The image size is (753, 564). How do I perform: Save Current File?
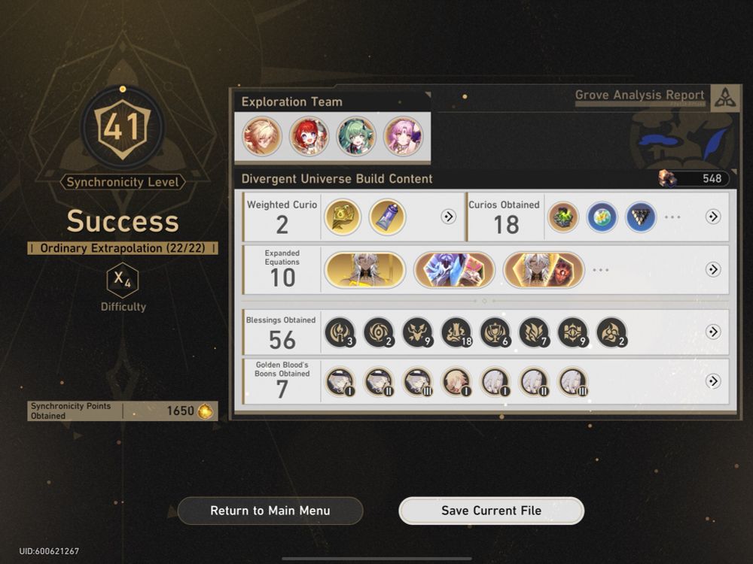pos(491,511)
